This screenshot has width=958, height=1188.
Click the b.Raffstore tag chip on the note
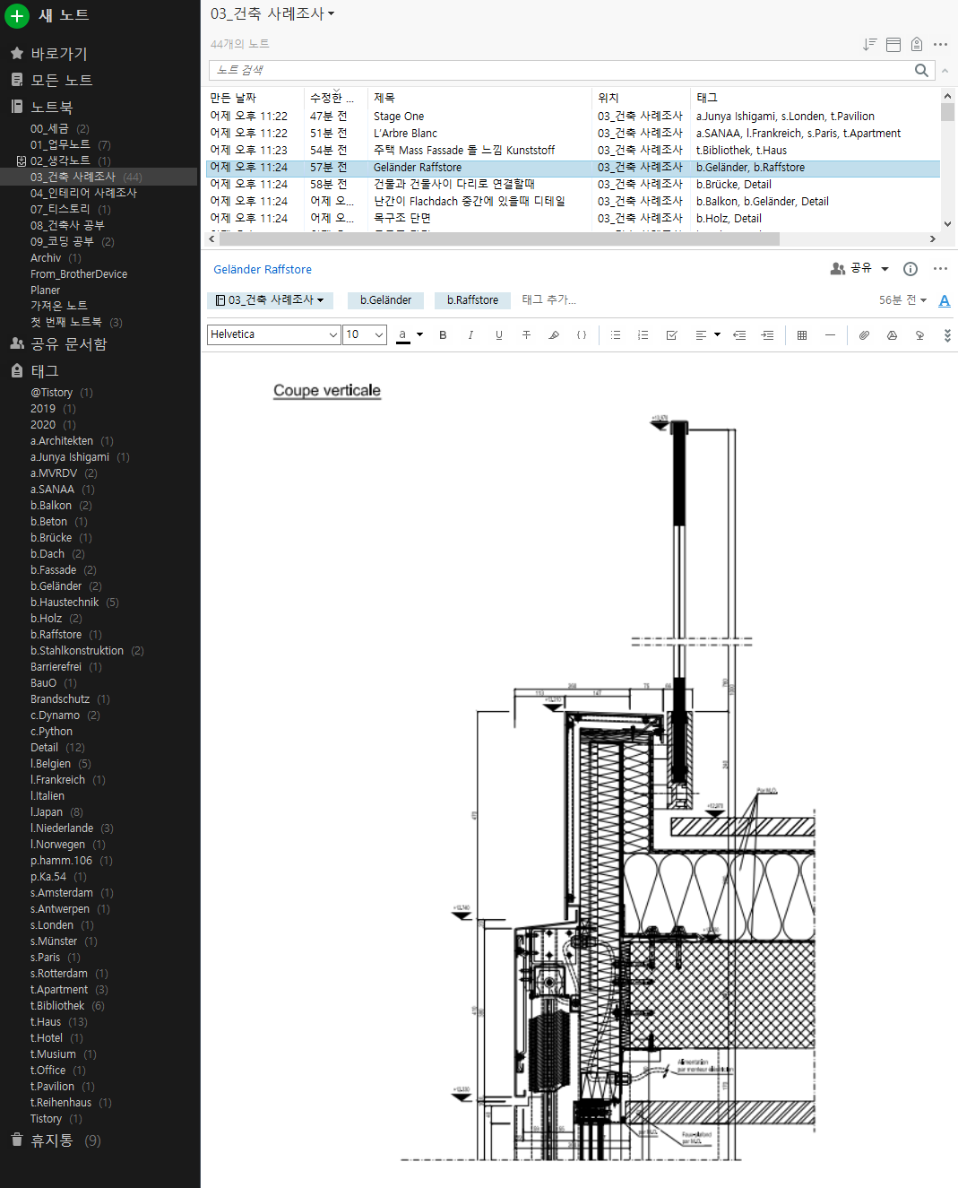tap(472, 300)
